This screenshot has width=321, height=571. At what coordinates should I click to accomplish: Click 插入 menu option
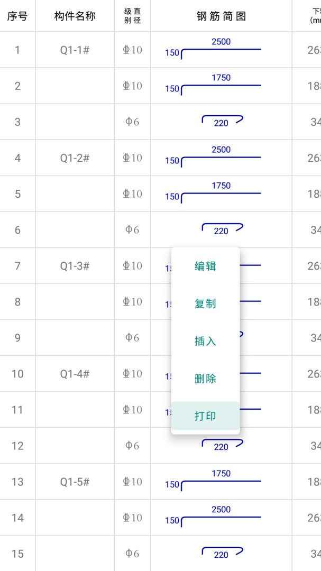(205, 341)
